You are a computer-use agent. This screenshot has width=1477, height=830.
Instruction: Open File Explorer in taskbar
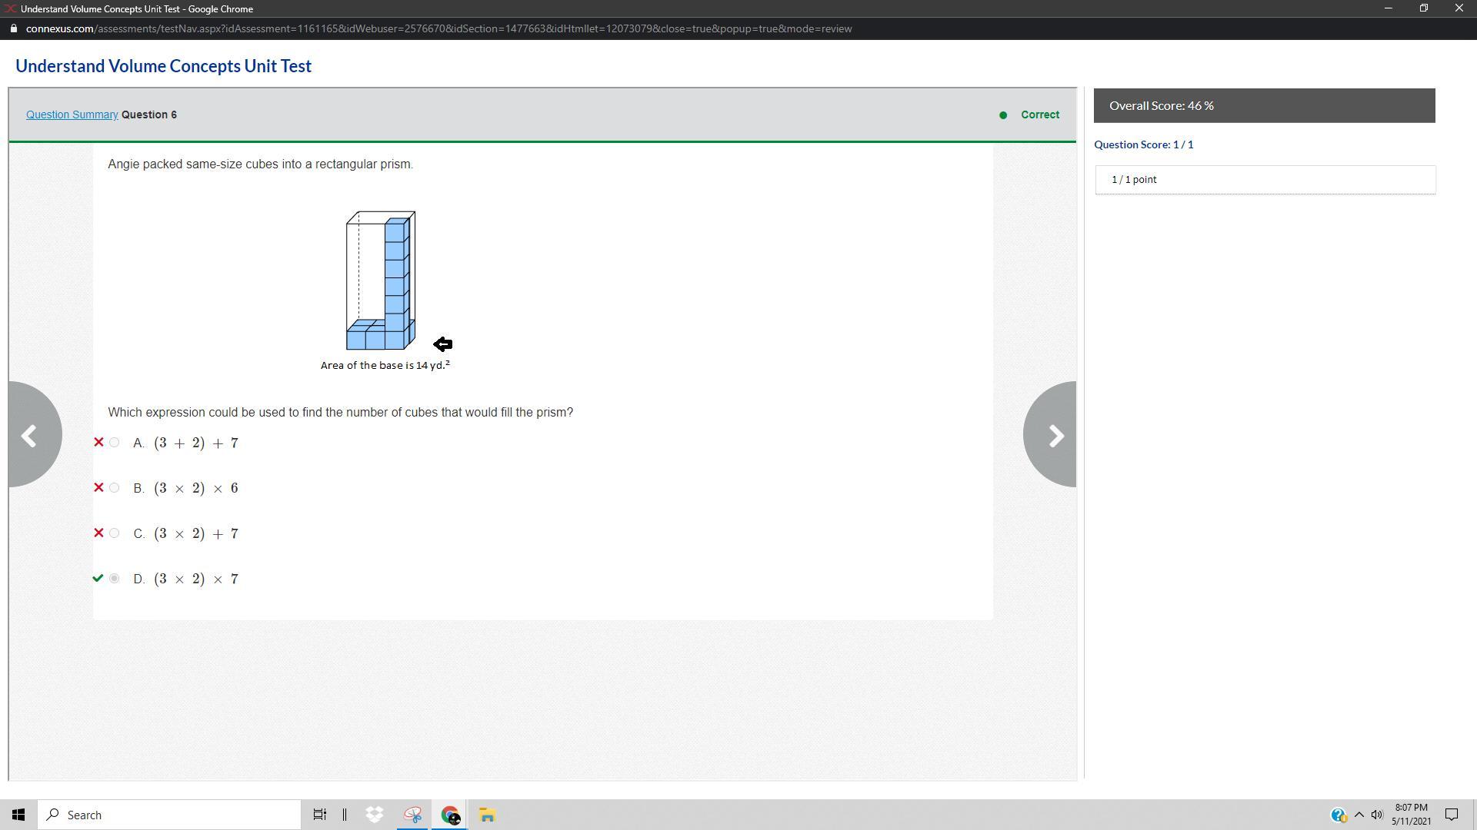click(x=487, y=815)
